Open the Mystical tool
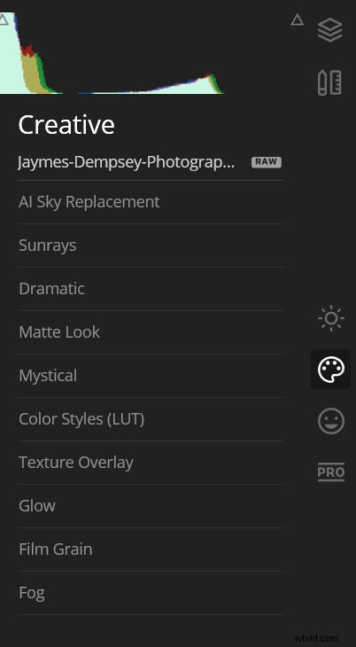The image size is (356, 647). coord(151,376)
